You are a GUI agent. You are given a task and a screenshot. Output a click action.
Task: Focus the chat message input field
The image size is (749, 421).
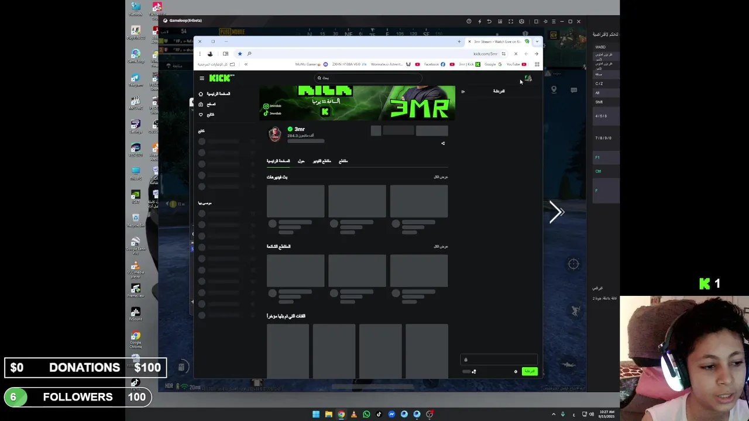click(499, 360)
